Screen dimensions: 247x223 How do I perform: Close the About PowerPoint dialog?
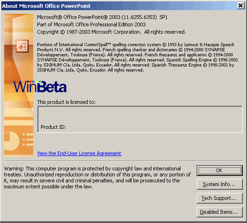tap(241, 6)
